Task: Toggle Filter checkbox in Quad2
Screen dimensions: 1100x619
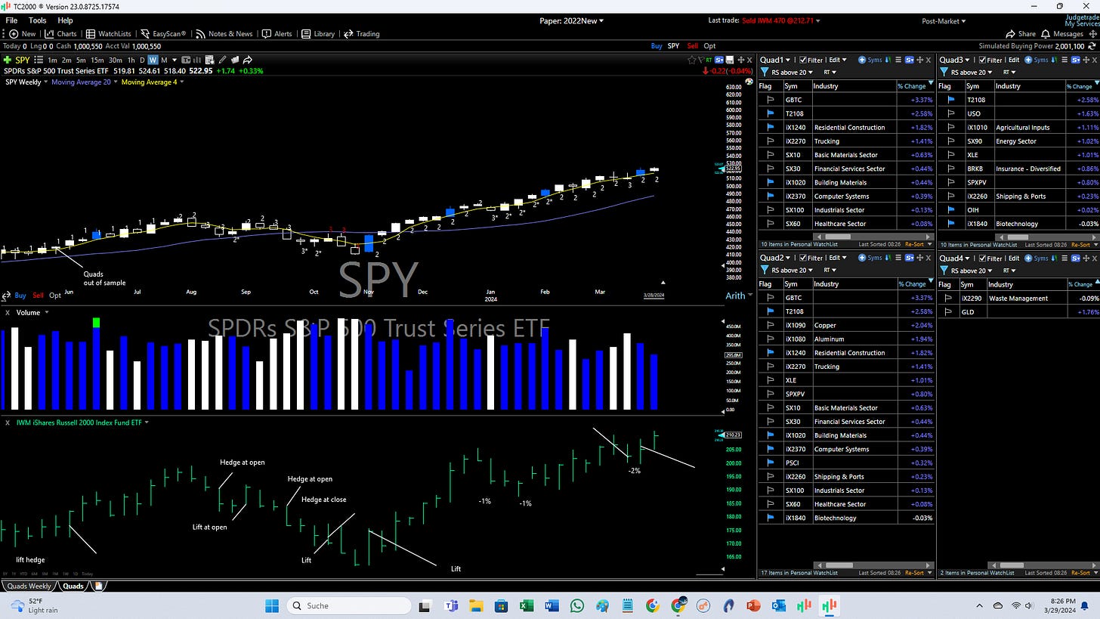Action: click(x=803, y=258)
